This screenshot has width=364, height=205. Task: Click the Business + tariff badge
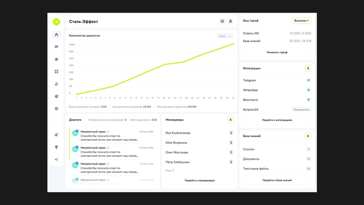(x=301, y=20)
